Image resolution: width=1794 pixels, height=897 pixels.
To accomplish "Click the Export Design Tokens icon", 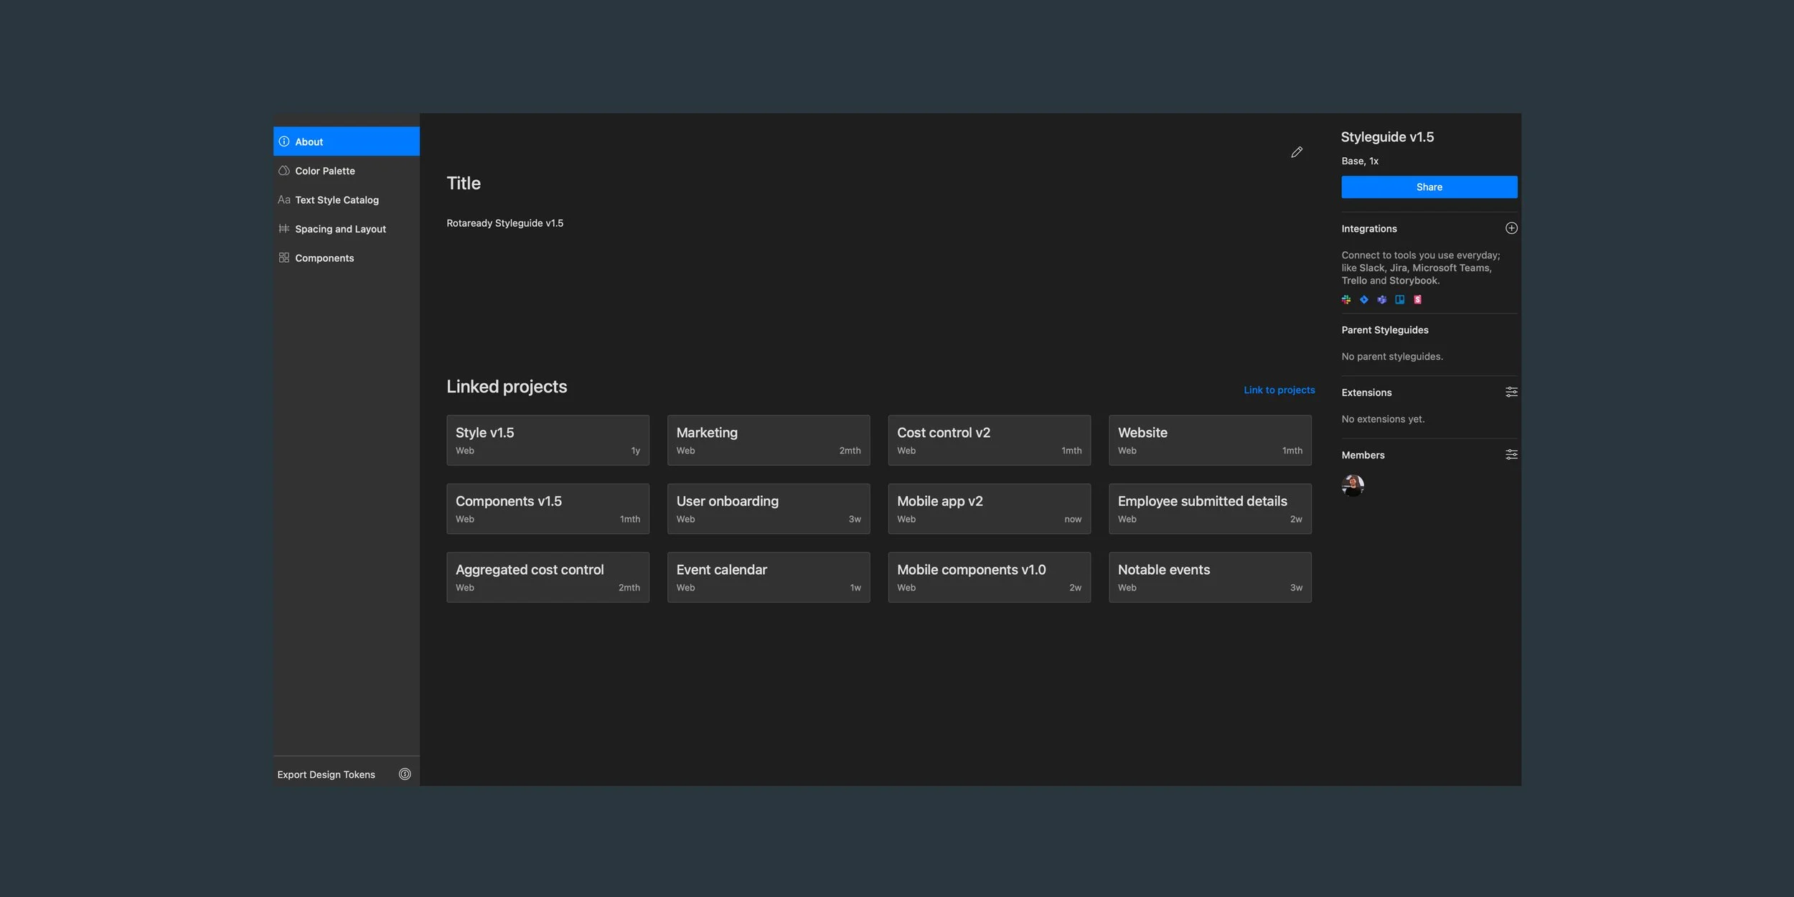I will coord(405,774).
